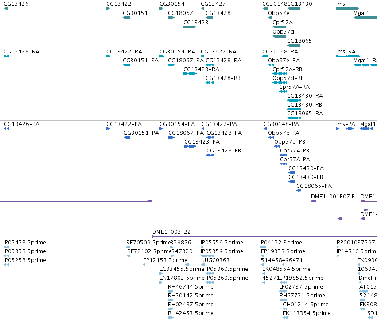Click the Cpr57A gene label

click(283, 23)
